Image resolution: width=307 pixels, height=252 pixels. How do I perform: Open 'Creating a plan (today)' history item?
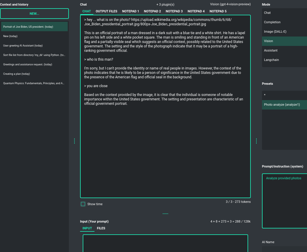[x=16, y=74]
